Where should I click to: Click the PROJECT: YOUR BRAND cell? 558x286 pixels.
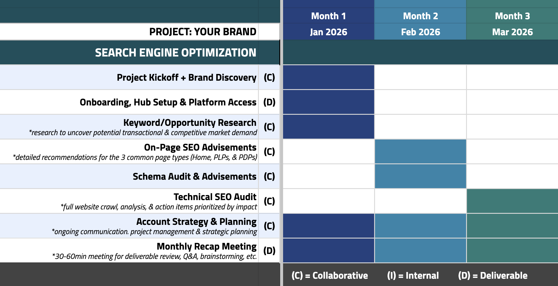click(203, 32)
